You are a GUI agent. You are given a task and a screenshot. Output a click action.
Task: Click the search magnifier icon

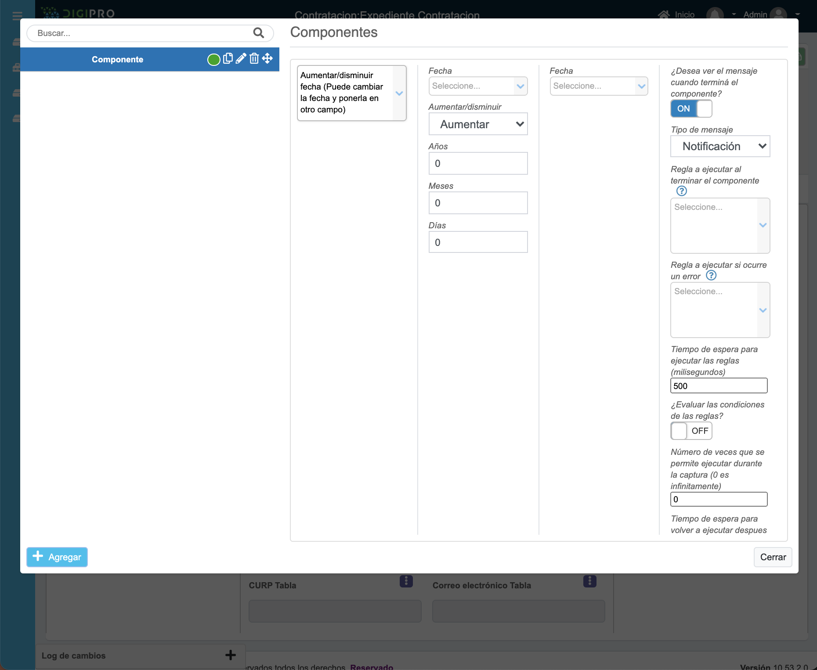coord(258,33)
